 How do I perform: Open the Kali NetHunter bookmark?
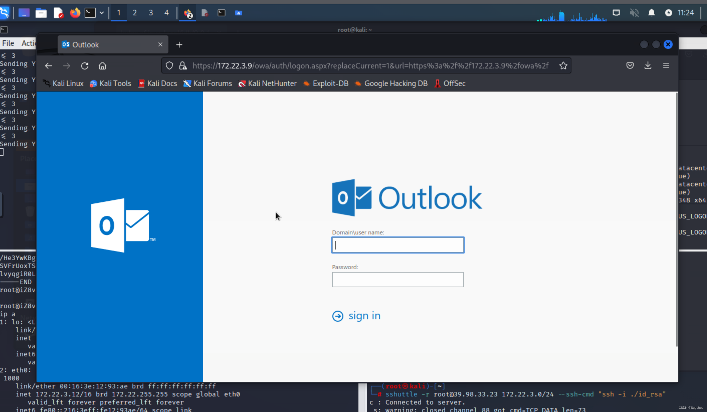(x=267, y=83)
